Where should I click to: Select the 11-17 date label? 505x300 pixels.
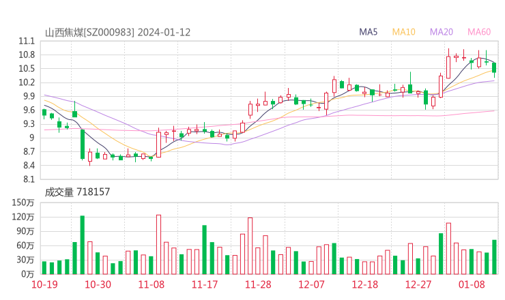[205, 284]
